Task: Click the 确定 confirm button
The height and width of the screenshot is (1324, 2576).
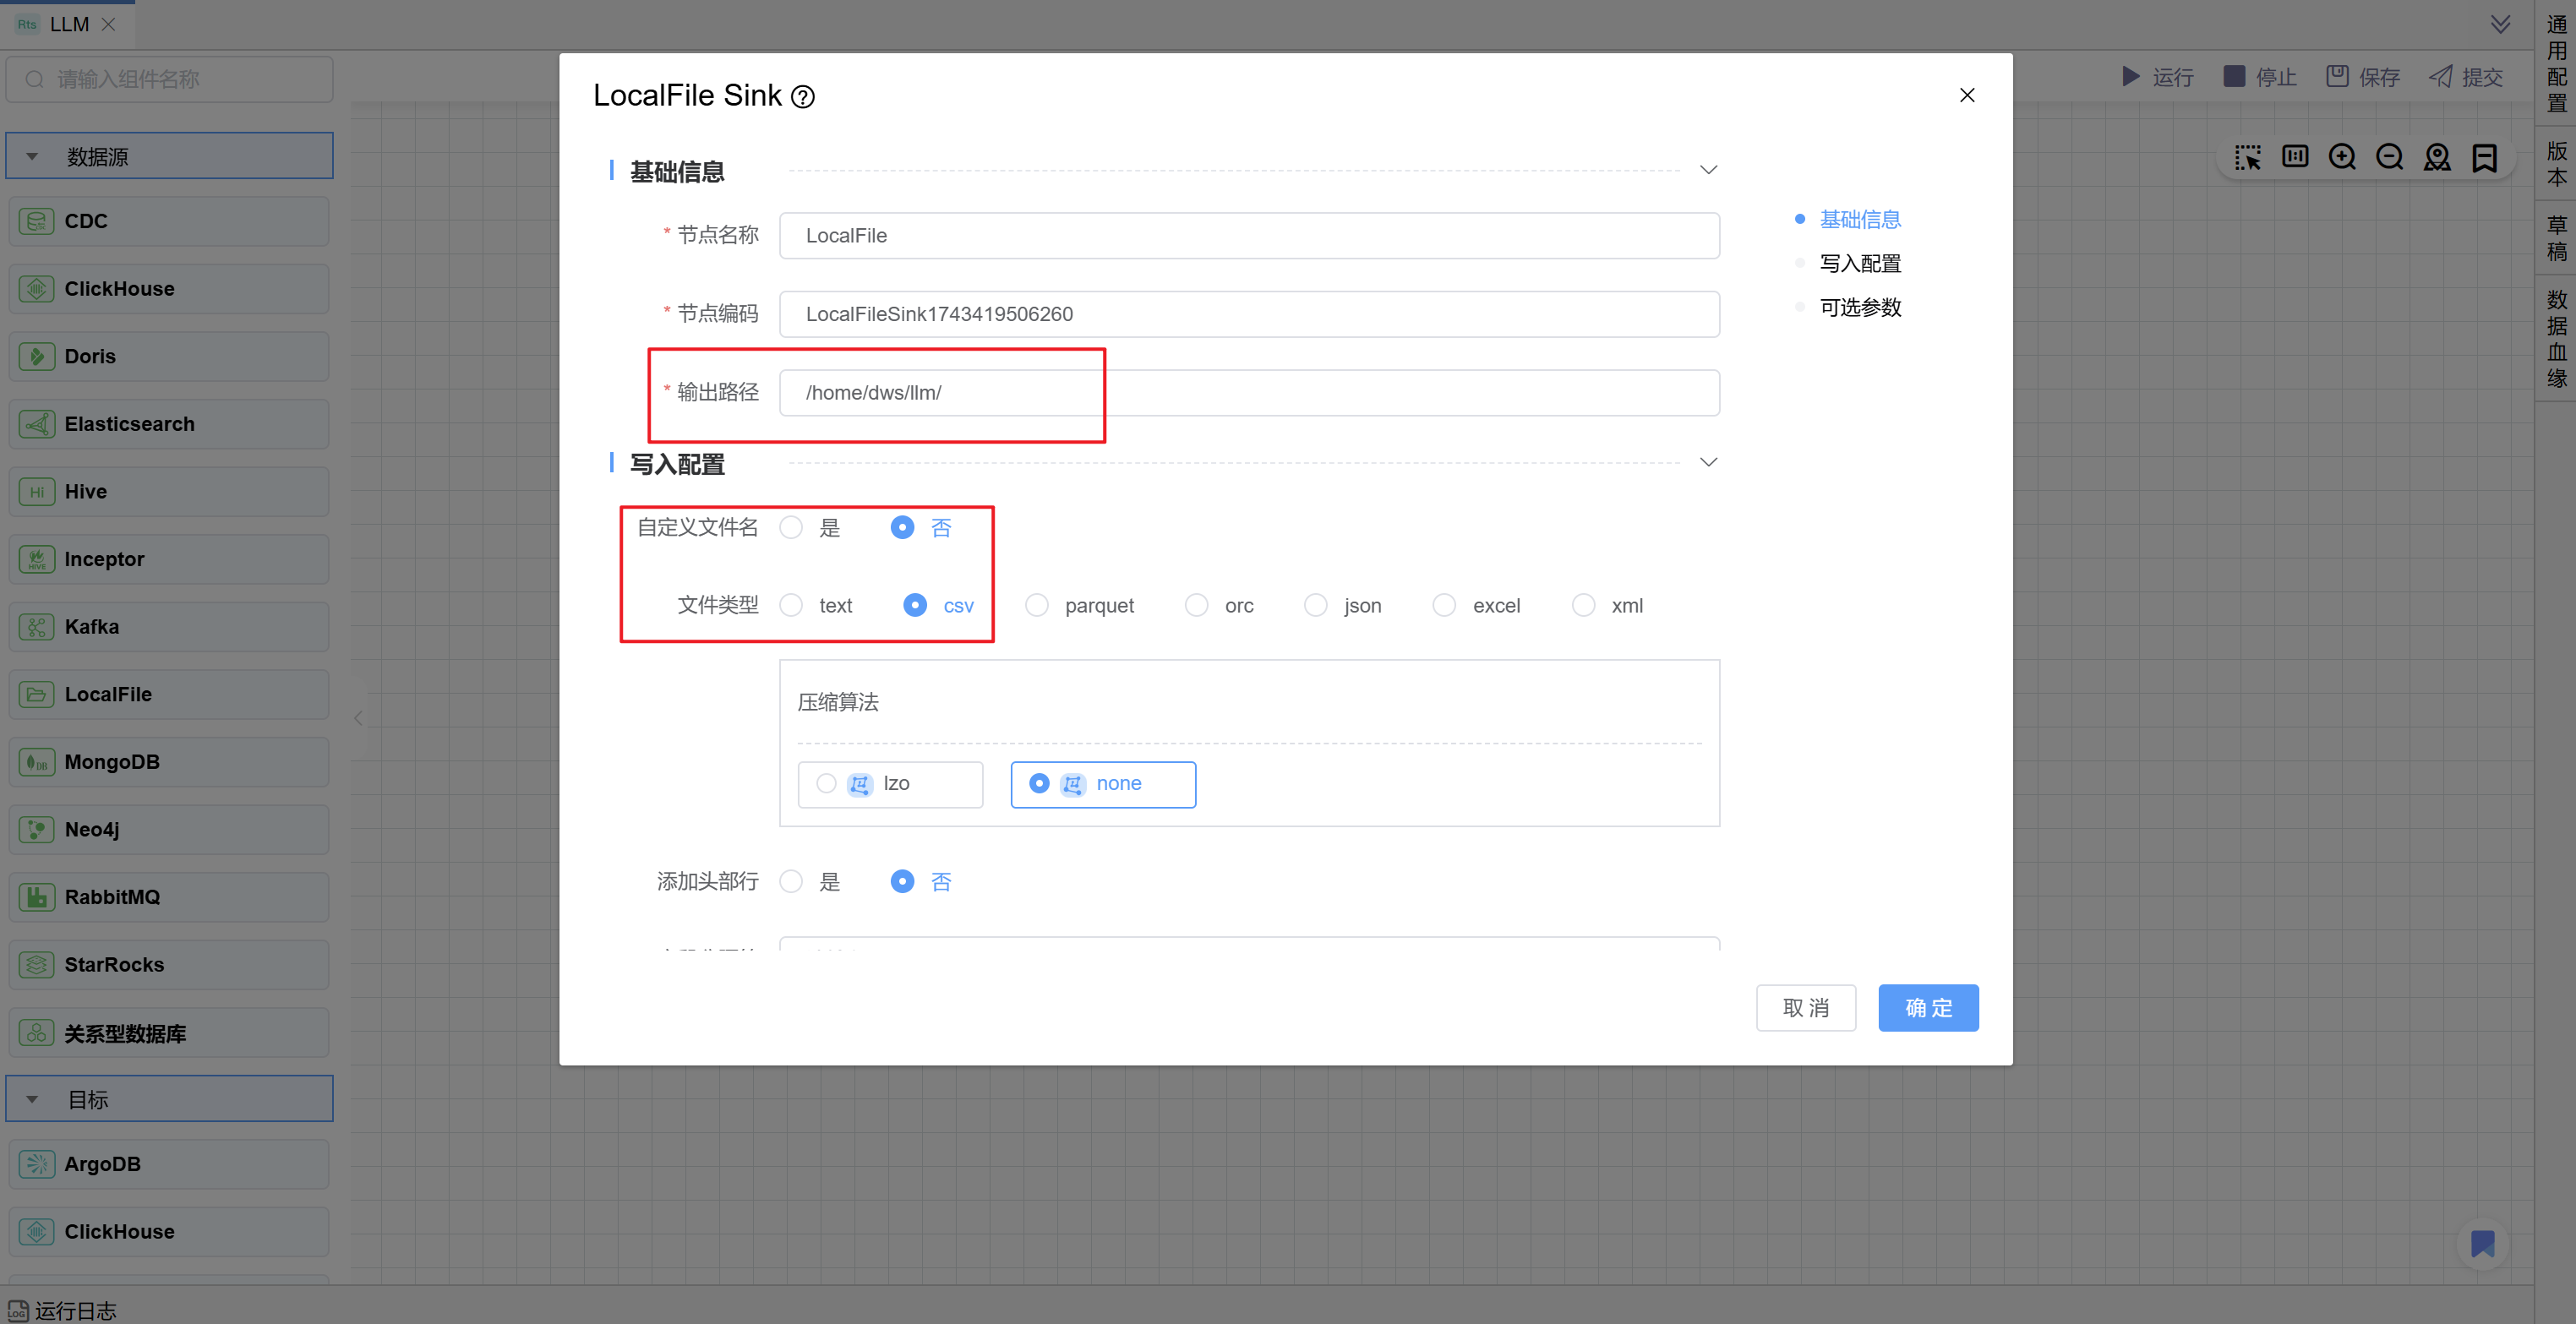Action: [1927, 1007]
